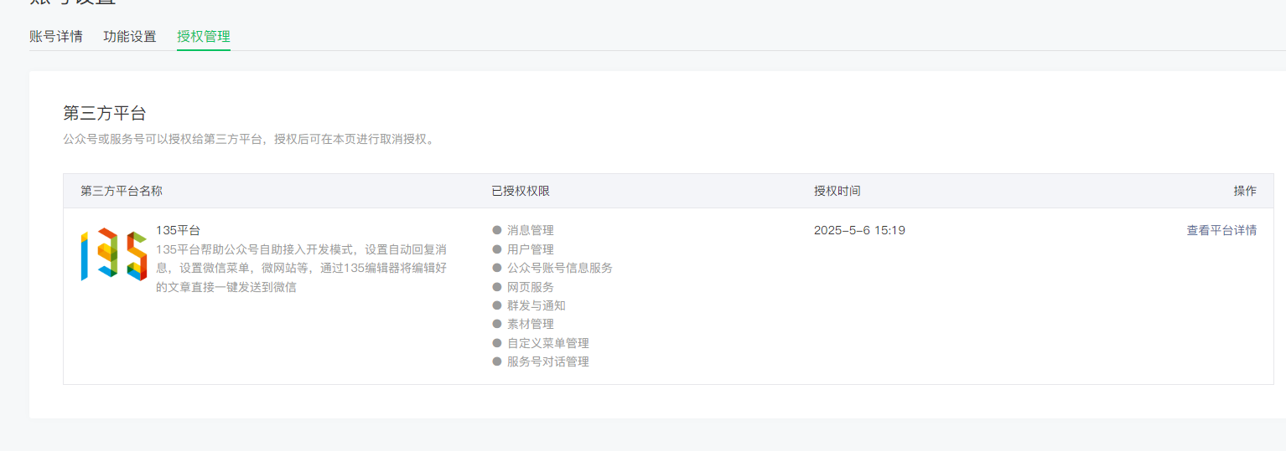Image resolution: width=1286 pixels, height=451 pixels.
Task: Click the 135平台 description paragraph
Action: click(x=302, y=269)
